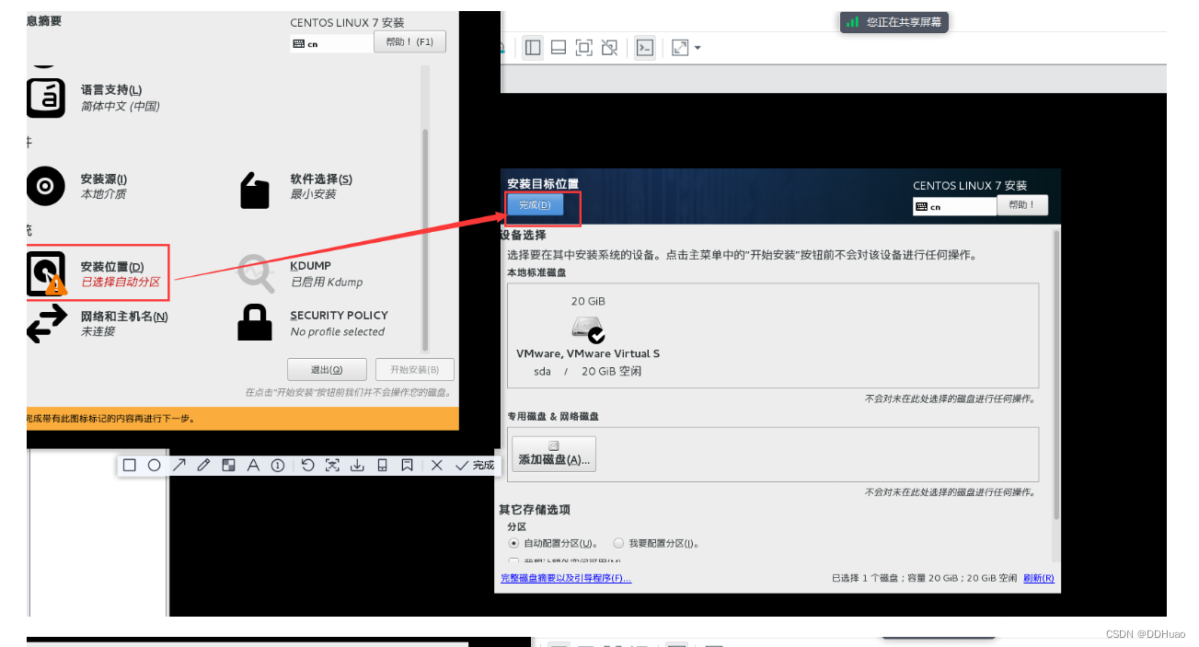This screenshot has height=647, width=1199.
Task: Click the destination window vertical scrollbar
Action: 1056,375
